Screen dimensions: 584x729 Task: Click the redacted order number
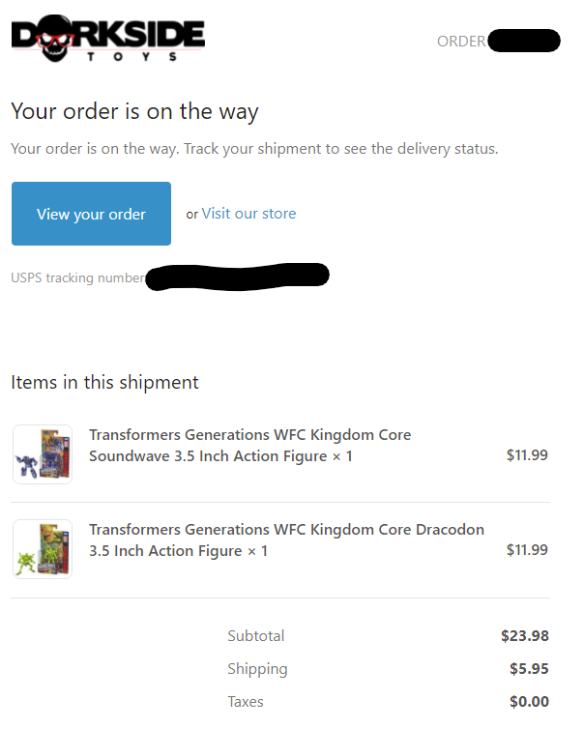point(524,42)
